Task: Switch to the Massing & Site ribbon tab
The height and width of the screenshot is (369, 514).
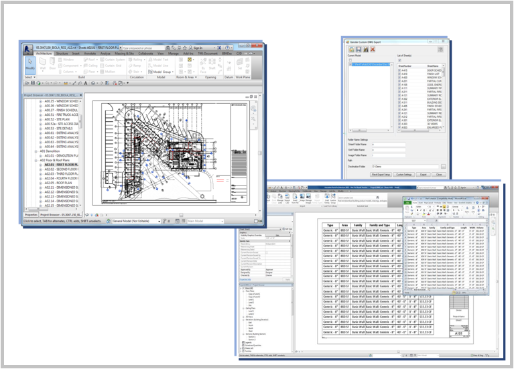Action: (x=124, y=54)
